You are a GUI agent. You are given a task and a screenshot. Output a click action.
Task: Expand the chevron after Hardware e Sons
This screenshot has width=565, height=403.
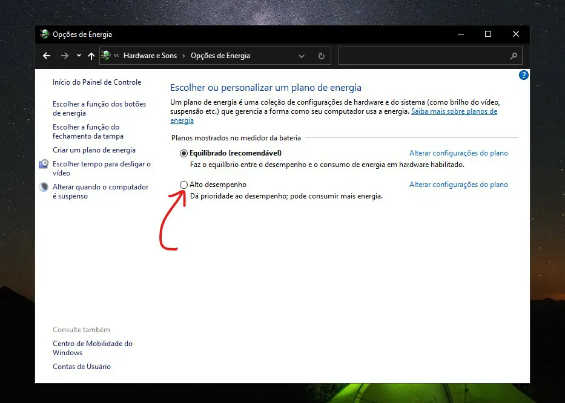(183, 56)
